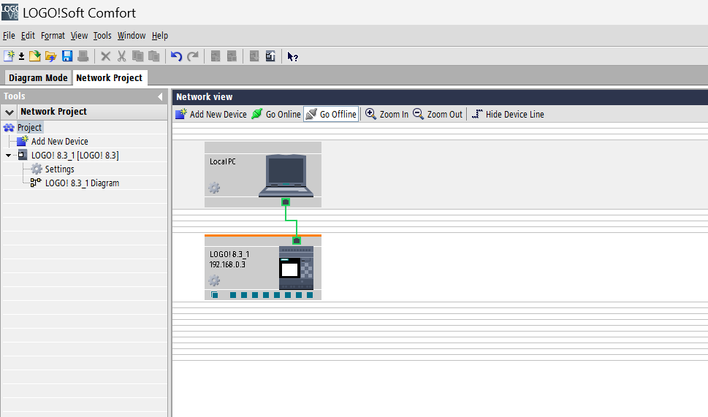Click Add New Device in the project tree

click(60, 141)
